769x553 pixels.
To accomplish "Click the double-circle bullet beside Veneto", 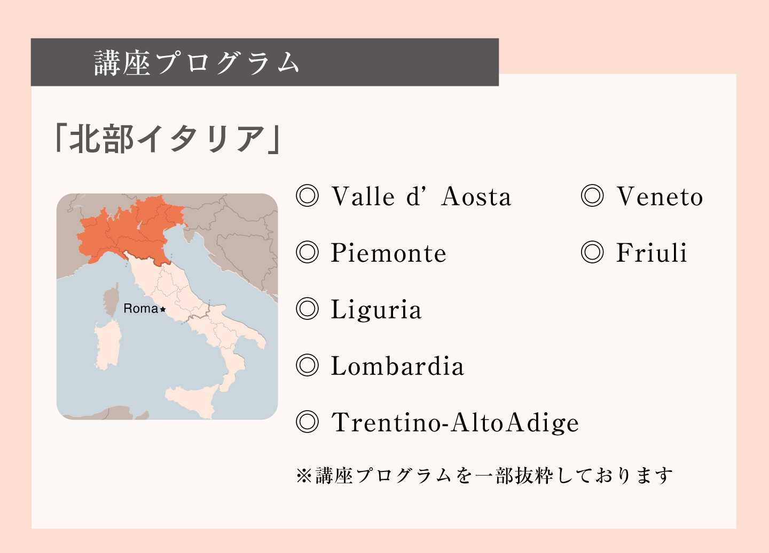I will 592,196.
